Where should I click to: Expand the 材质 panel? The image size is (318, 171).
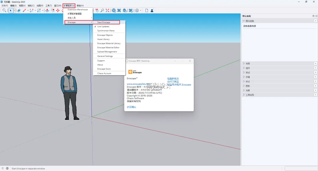click(244, 63)
